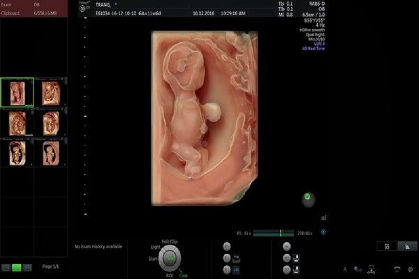Image resolution: width=419 pixels, height=279 pixels.
Task: Click the green Cine trackball center button
Action: tap(169, 259)
